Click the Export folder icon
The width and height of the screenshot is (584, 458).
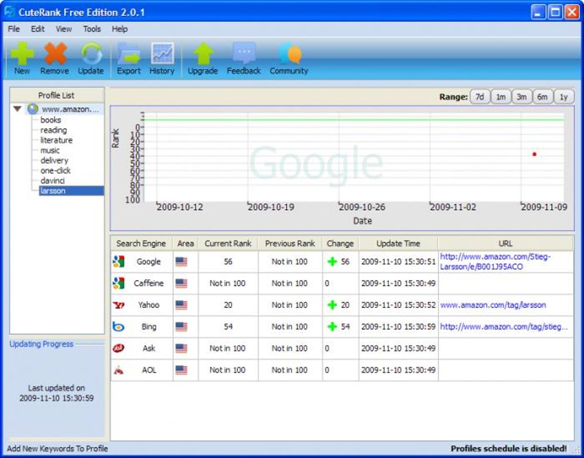pyautogui.click(x=128, y=54)
